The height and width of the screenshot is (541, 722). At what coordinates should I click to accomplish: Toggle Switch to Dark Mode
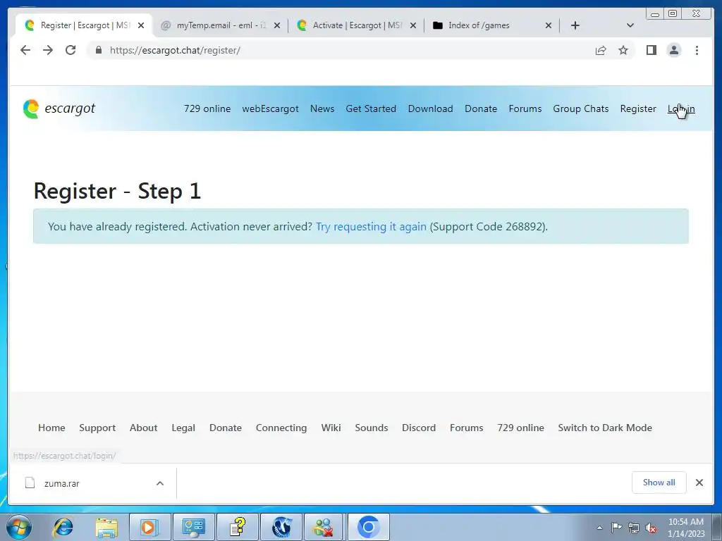point(605,428)
